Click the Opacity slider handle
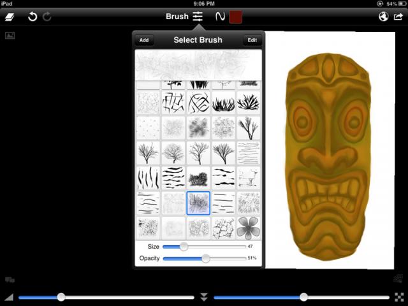 point(205,258)
